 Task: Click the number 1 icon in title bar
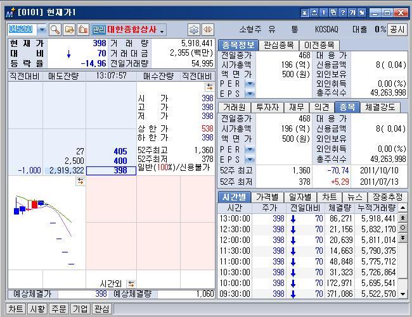[x=324, y=13]
